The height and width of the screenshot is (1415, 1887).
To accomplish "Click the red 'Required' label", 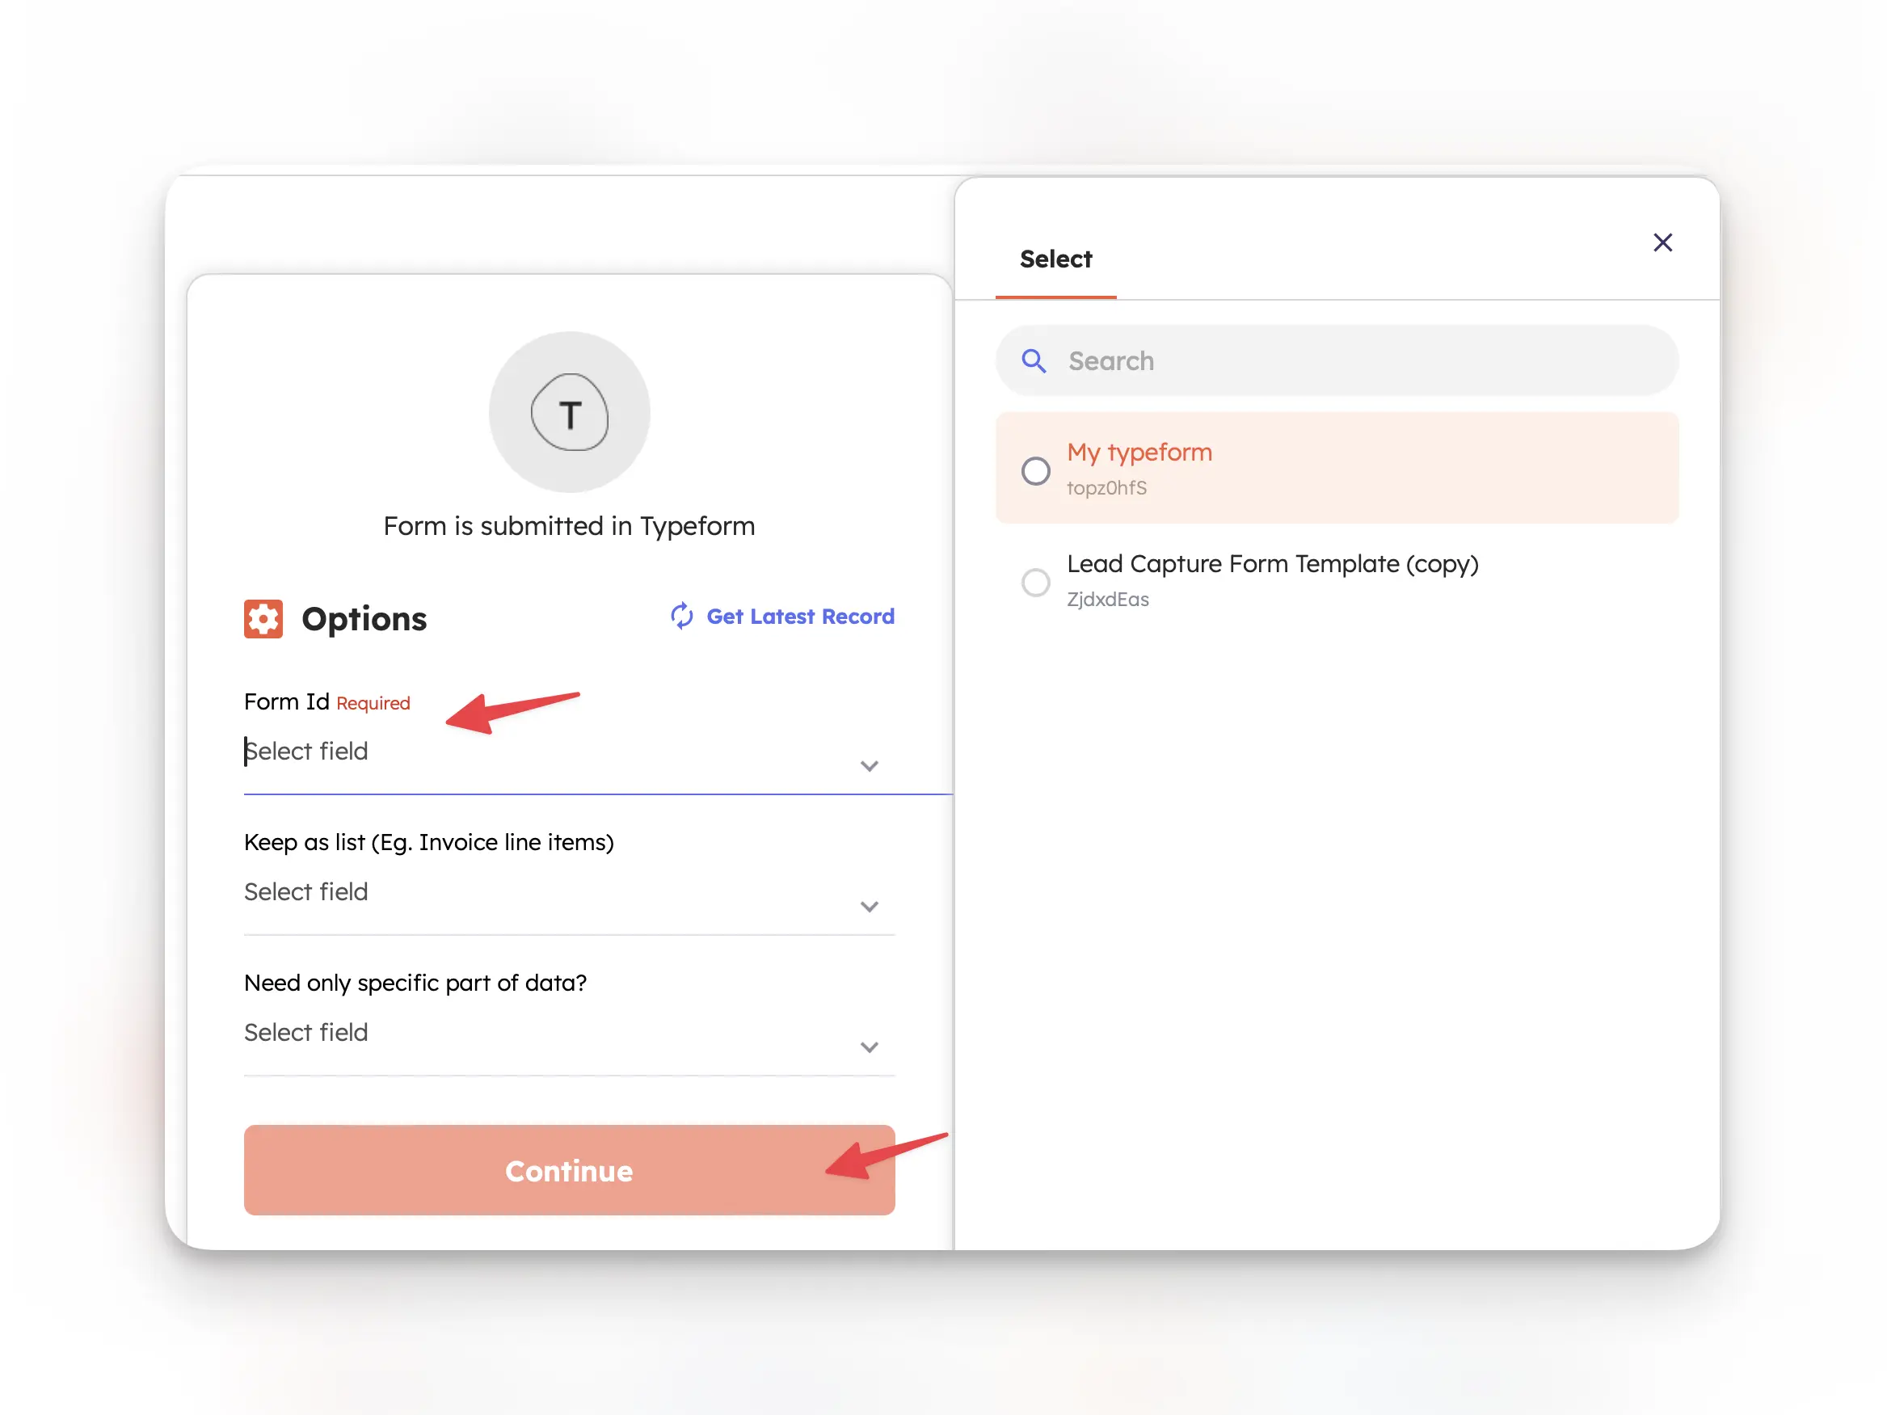I will point(373,703).
